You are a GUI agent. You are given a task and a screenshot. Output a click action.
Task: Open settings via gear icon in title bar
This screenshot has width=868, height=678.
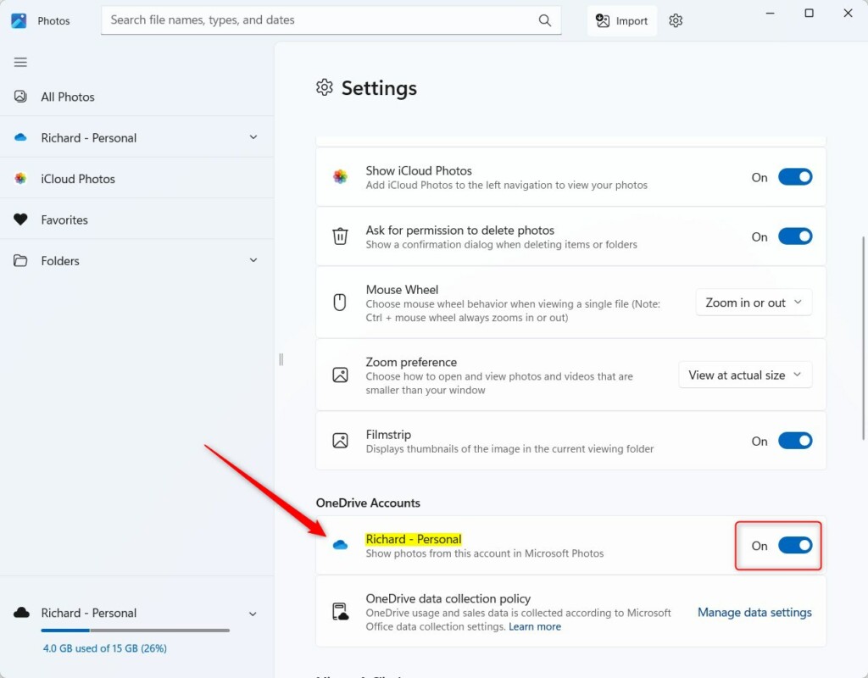tap(676, 20)
